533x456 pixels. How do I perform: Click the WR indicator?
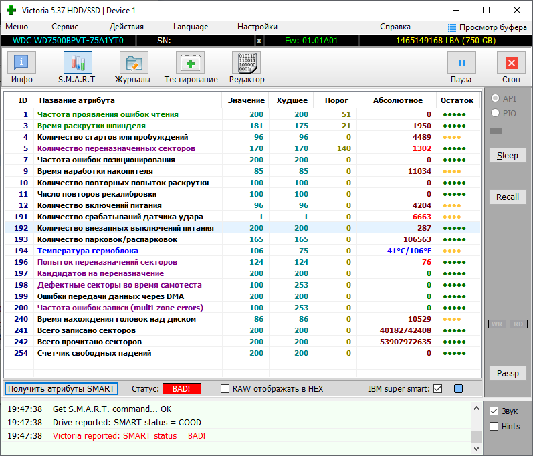click(497, 324)
